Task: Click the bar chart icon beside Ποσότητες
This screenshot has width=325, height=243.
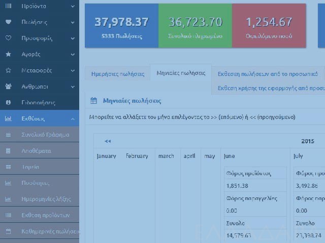Action: 8,183
